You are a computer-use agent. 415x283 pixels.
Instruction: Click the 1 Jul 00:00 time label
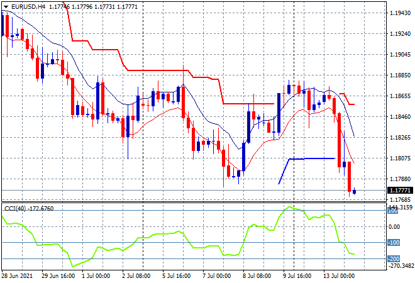point(96,276)
